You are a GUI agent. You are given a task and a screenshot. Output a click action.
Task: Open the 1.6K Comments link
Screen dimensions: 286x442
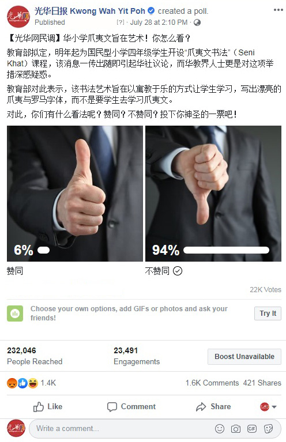(212, 383)
